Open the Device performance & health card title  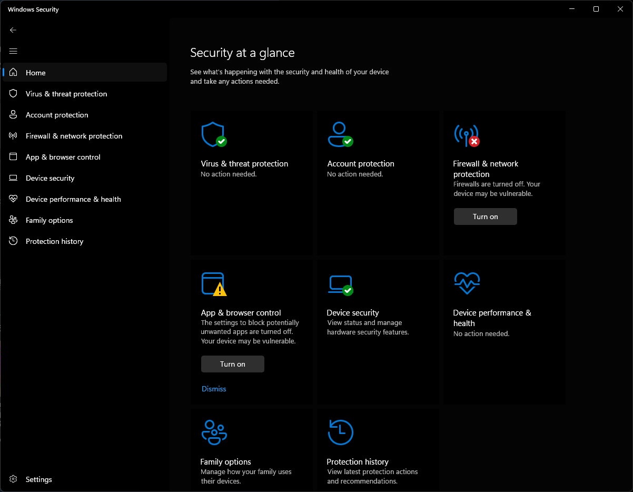click(x=492, y=318)
